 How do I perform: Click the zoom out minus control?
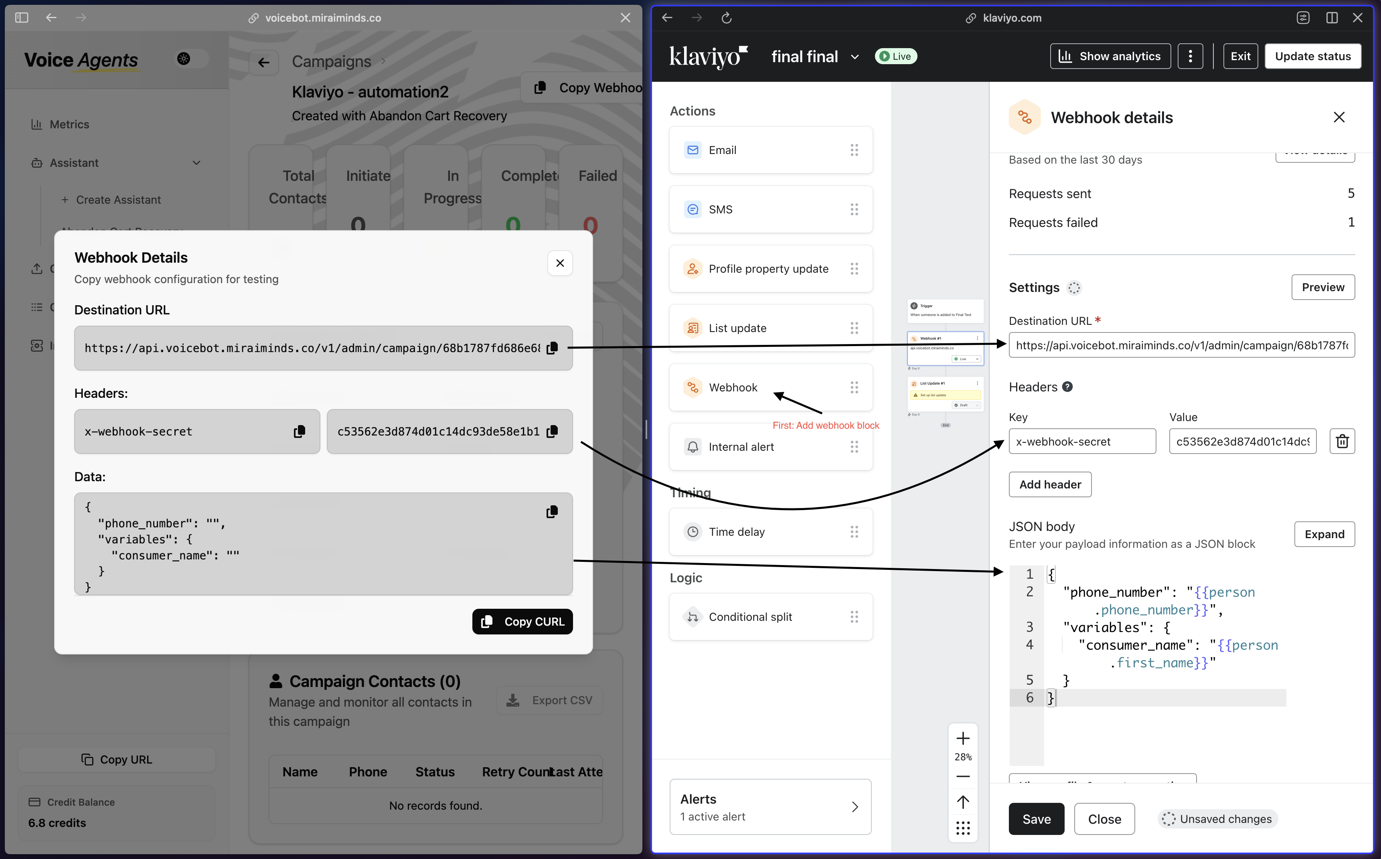(x=963, y=776)
